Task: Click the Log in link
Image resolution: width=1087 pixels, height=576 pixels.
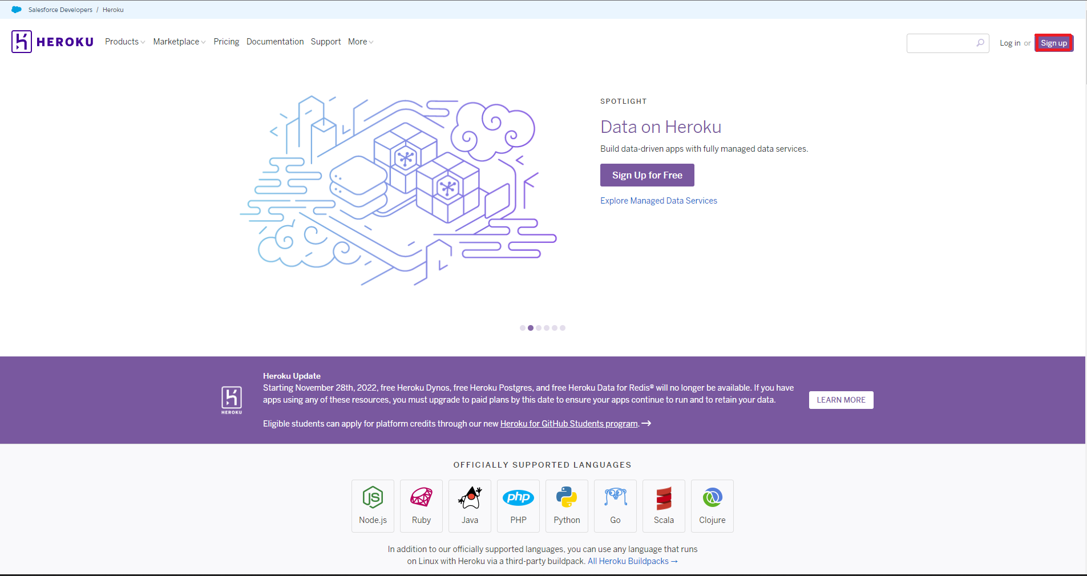Action: click(x=1010, y=43)
